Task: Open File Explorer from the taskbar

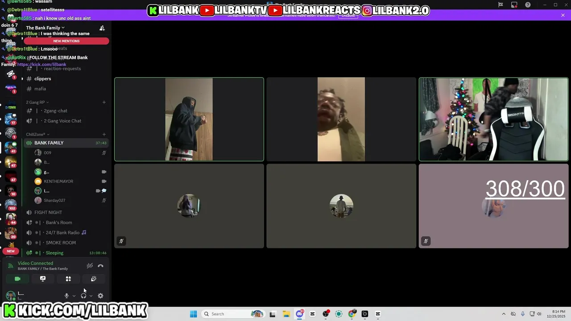Action: tap(286, 314)
